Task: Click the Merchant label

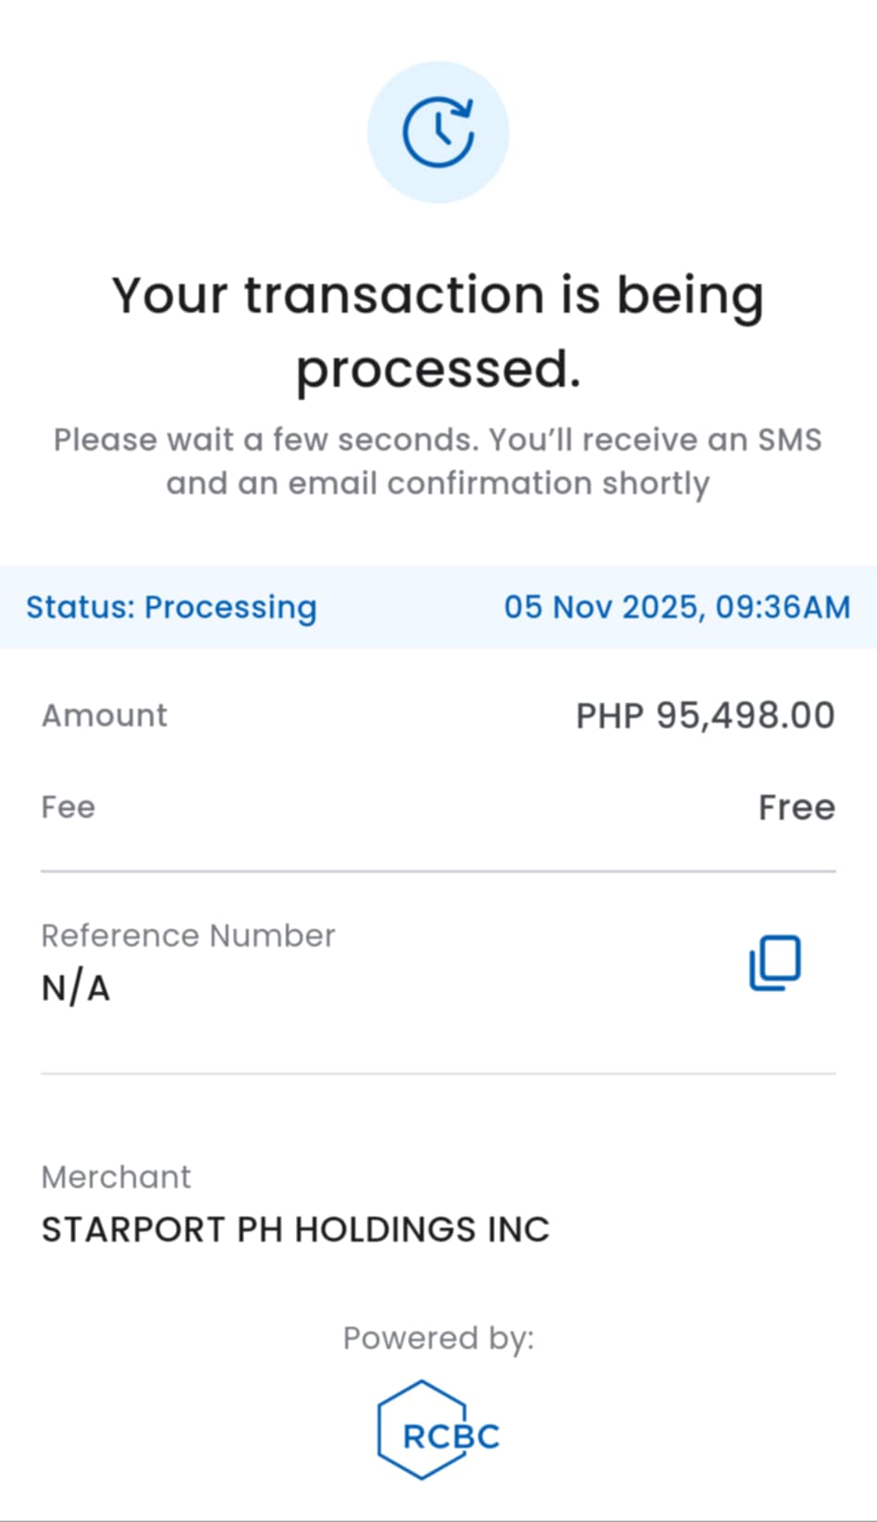Action: click(x=117, y=1177)
